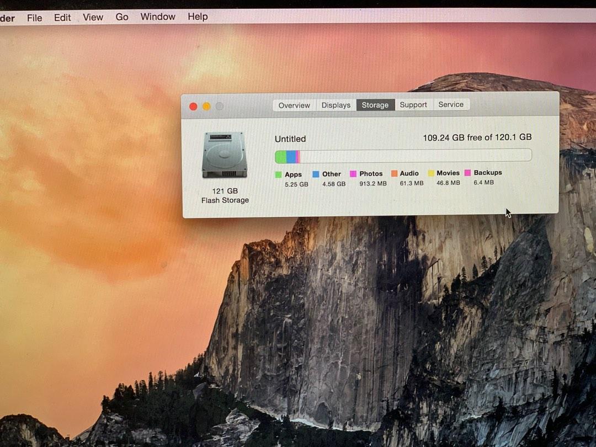Click the 'Other' legend label
Image resolution: width=596 pixels, height=447 pixels.
[332, 174]
